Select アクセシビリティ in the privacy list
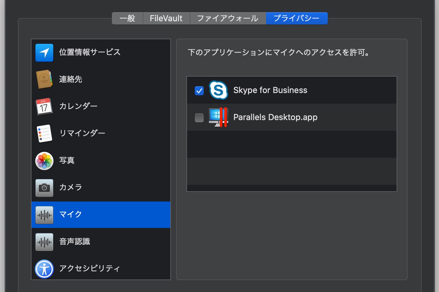This screenshot has width=439, height=292. click(x=101, y=268)
